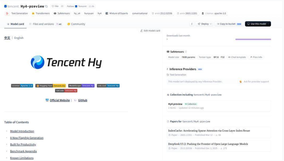Click Tensor type BF16 F32 chip
The width and height of the screenshot is (284, 161).
pyautogui.click(x=212, y=57)
